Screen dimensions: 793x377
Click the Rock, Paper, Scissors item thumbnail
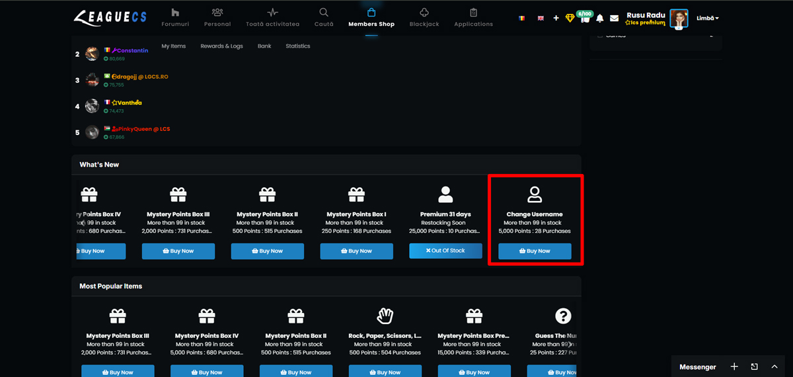(x=385, y=315)
